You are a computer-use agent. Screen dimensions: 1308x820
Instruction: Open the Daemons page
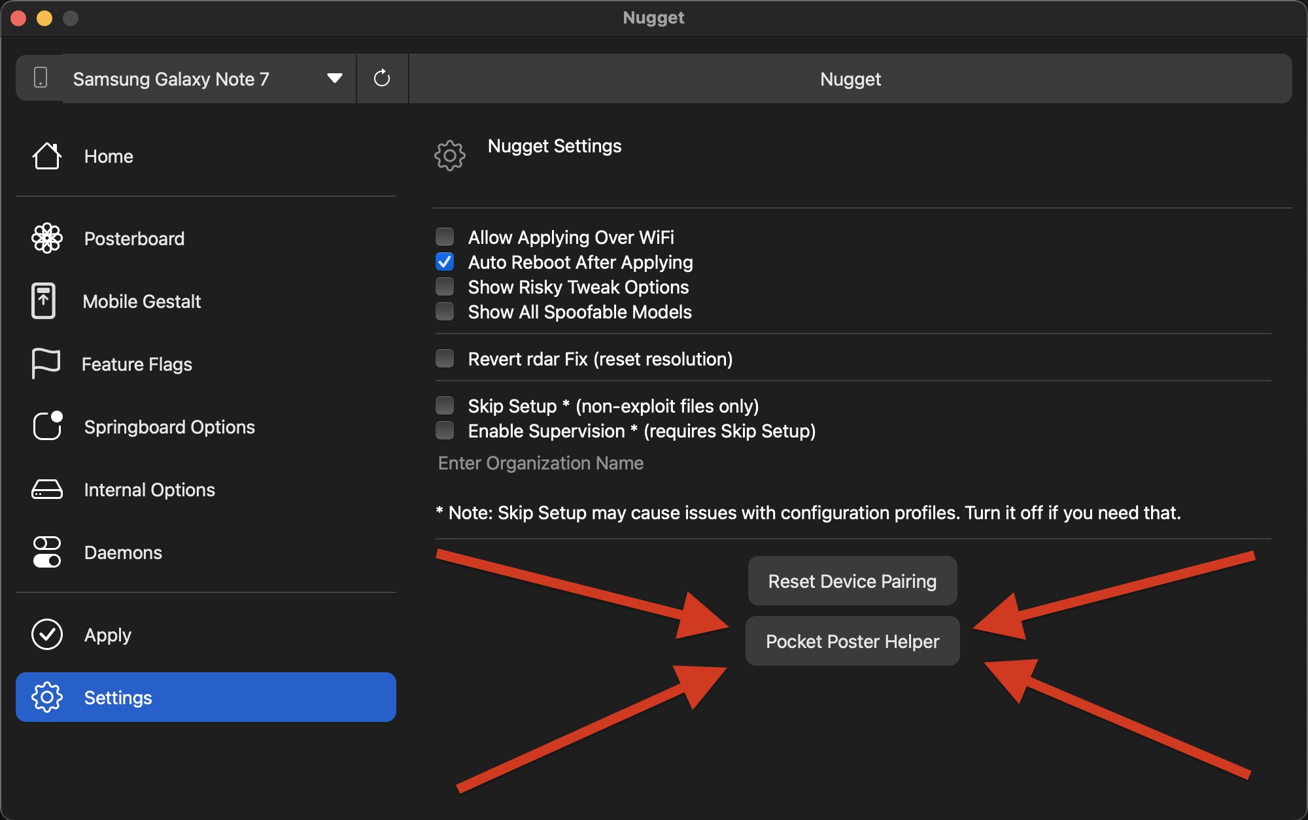pyautogui.click(x=206, y=552)
